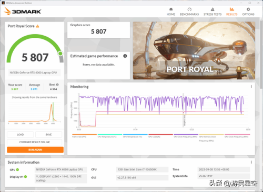This screenshot has width=263, height=192.
Task: Click the LOAD button
Action: pyautogui.click(x=21, y=134)
